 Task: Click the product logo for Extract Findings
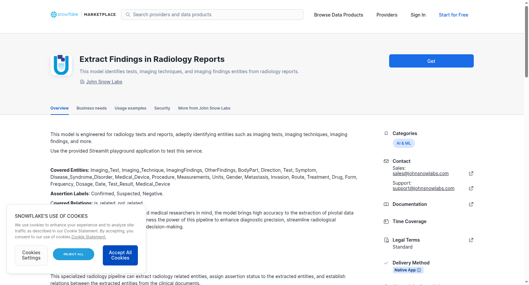tap(61, 65)
